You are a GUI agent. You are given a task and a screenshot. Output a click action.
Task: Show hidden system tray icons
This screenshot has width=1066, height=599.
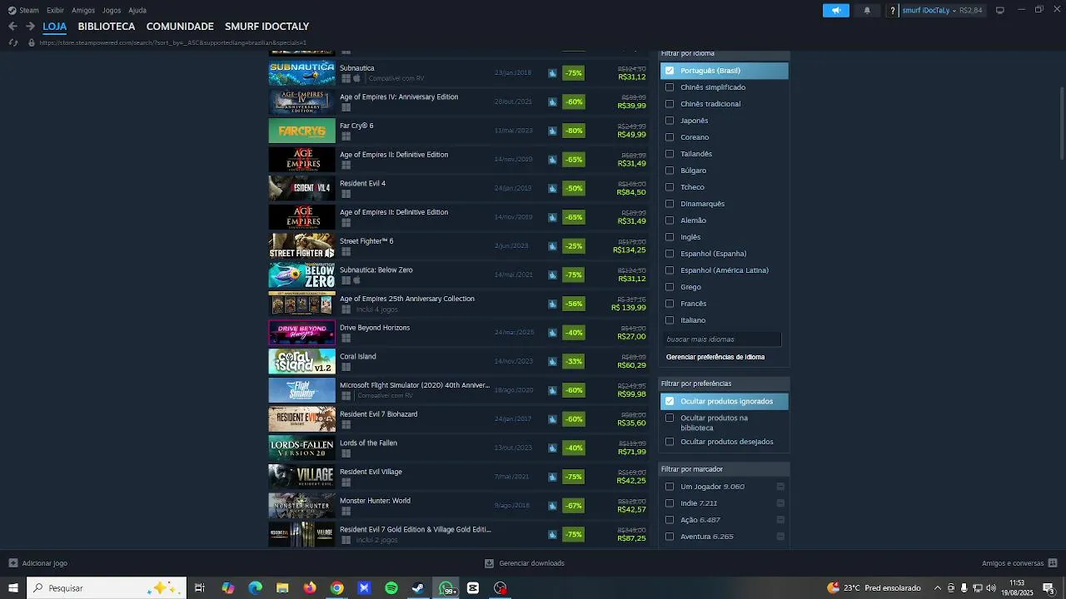(938, 588)
